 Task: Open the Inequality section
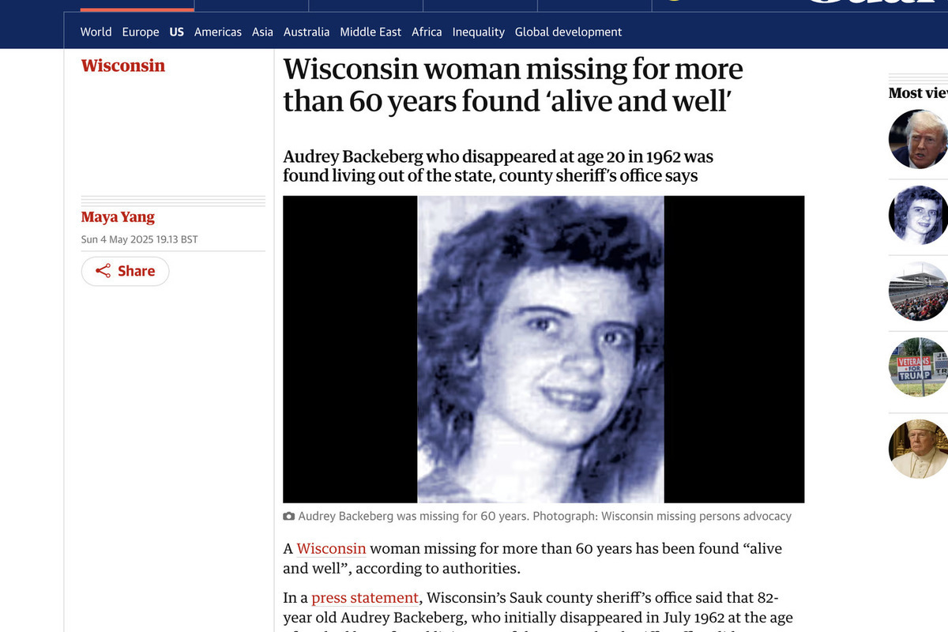pos(478,32)
